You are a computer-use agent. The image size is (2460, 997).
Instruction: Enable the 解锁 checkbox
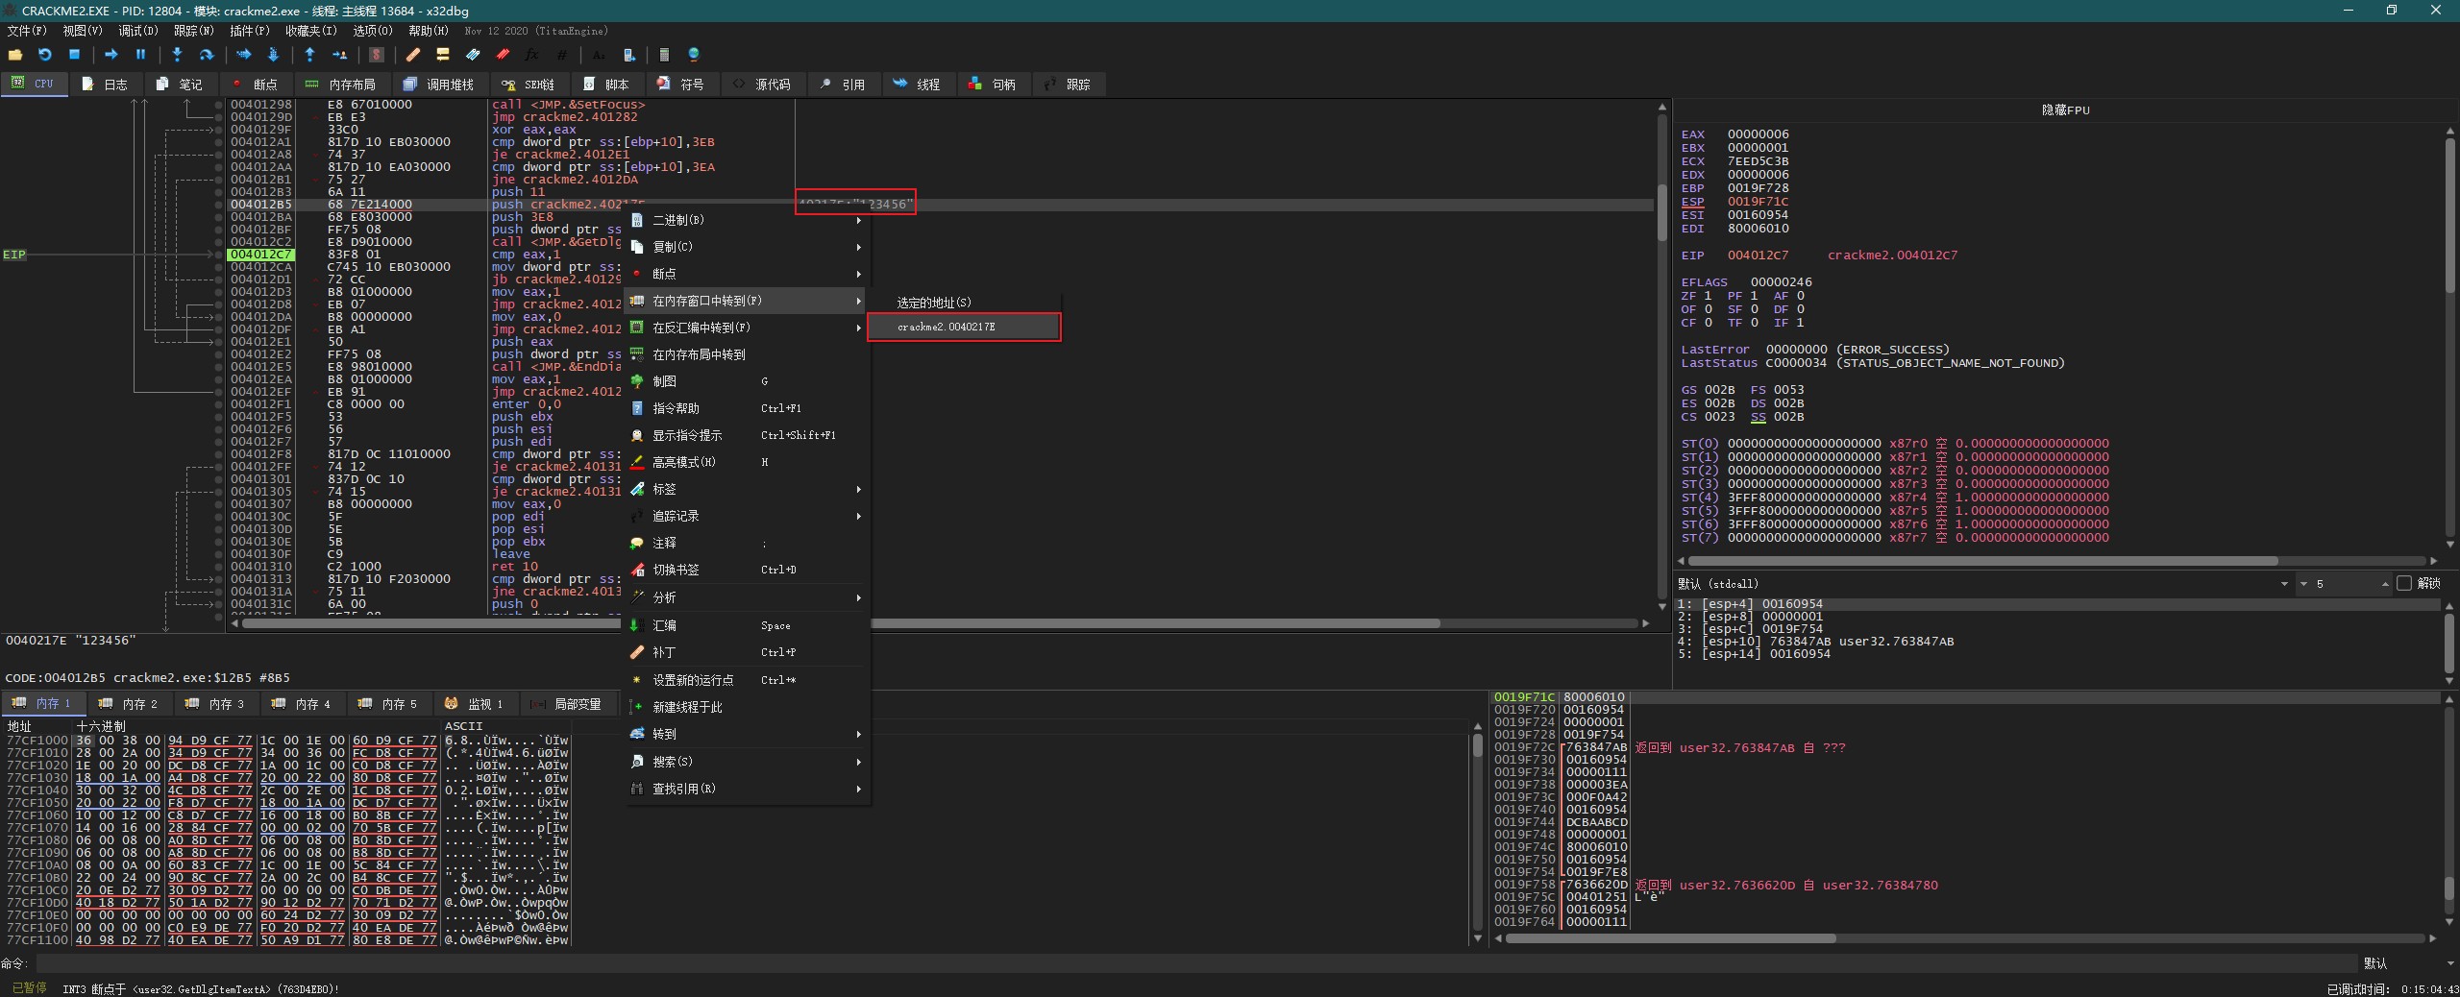(x=2404, y=583)
